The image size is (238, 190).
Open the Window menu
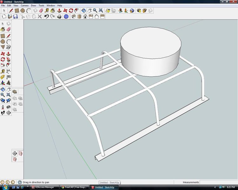51,5
